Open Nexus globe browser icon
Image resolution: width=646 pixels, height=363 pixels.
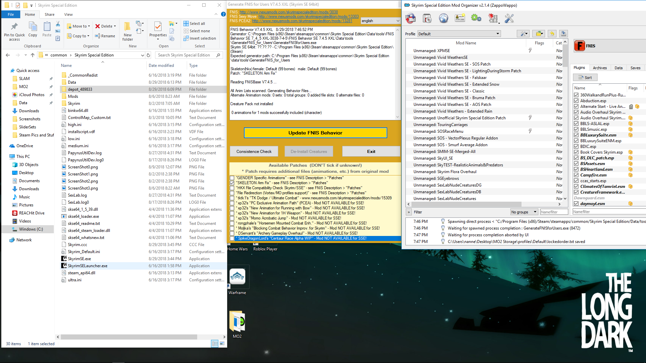point(443,18)
